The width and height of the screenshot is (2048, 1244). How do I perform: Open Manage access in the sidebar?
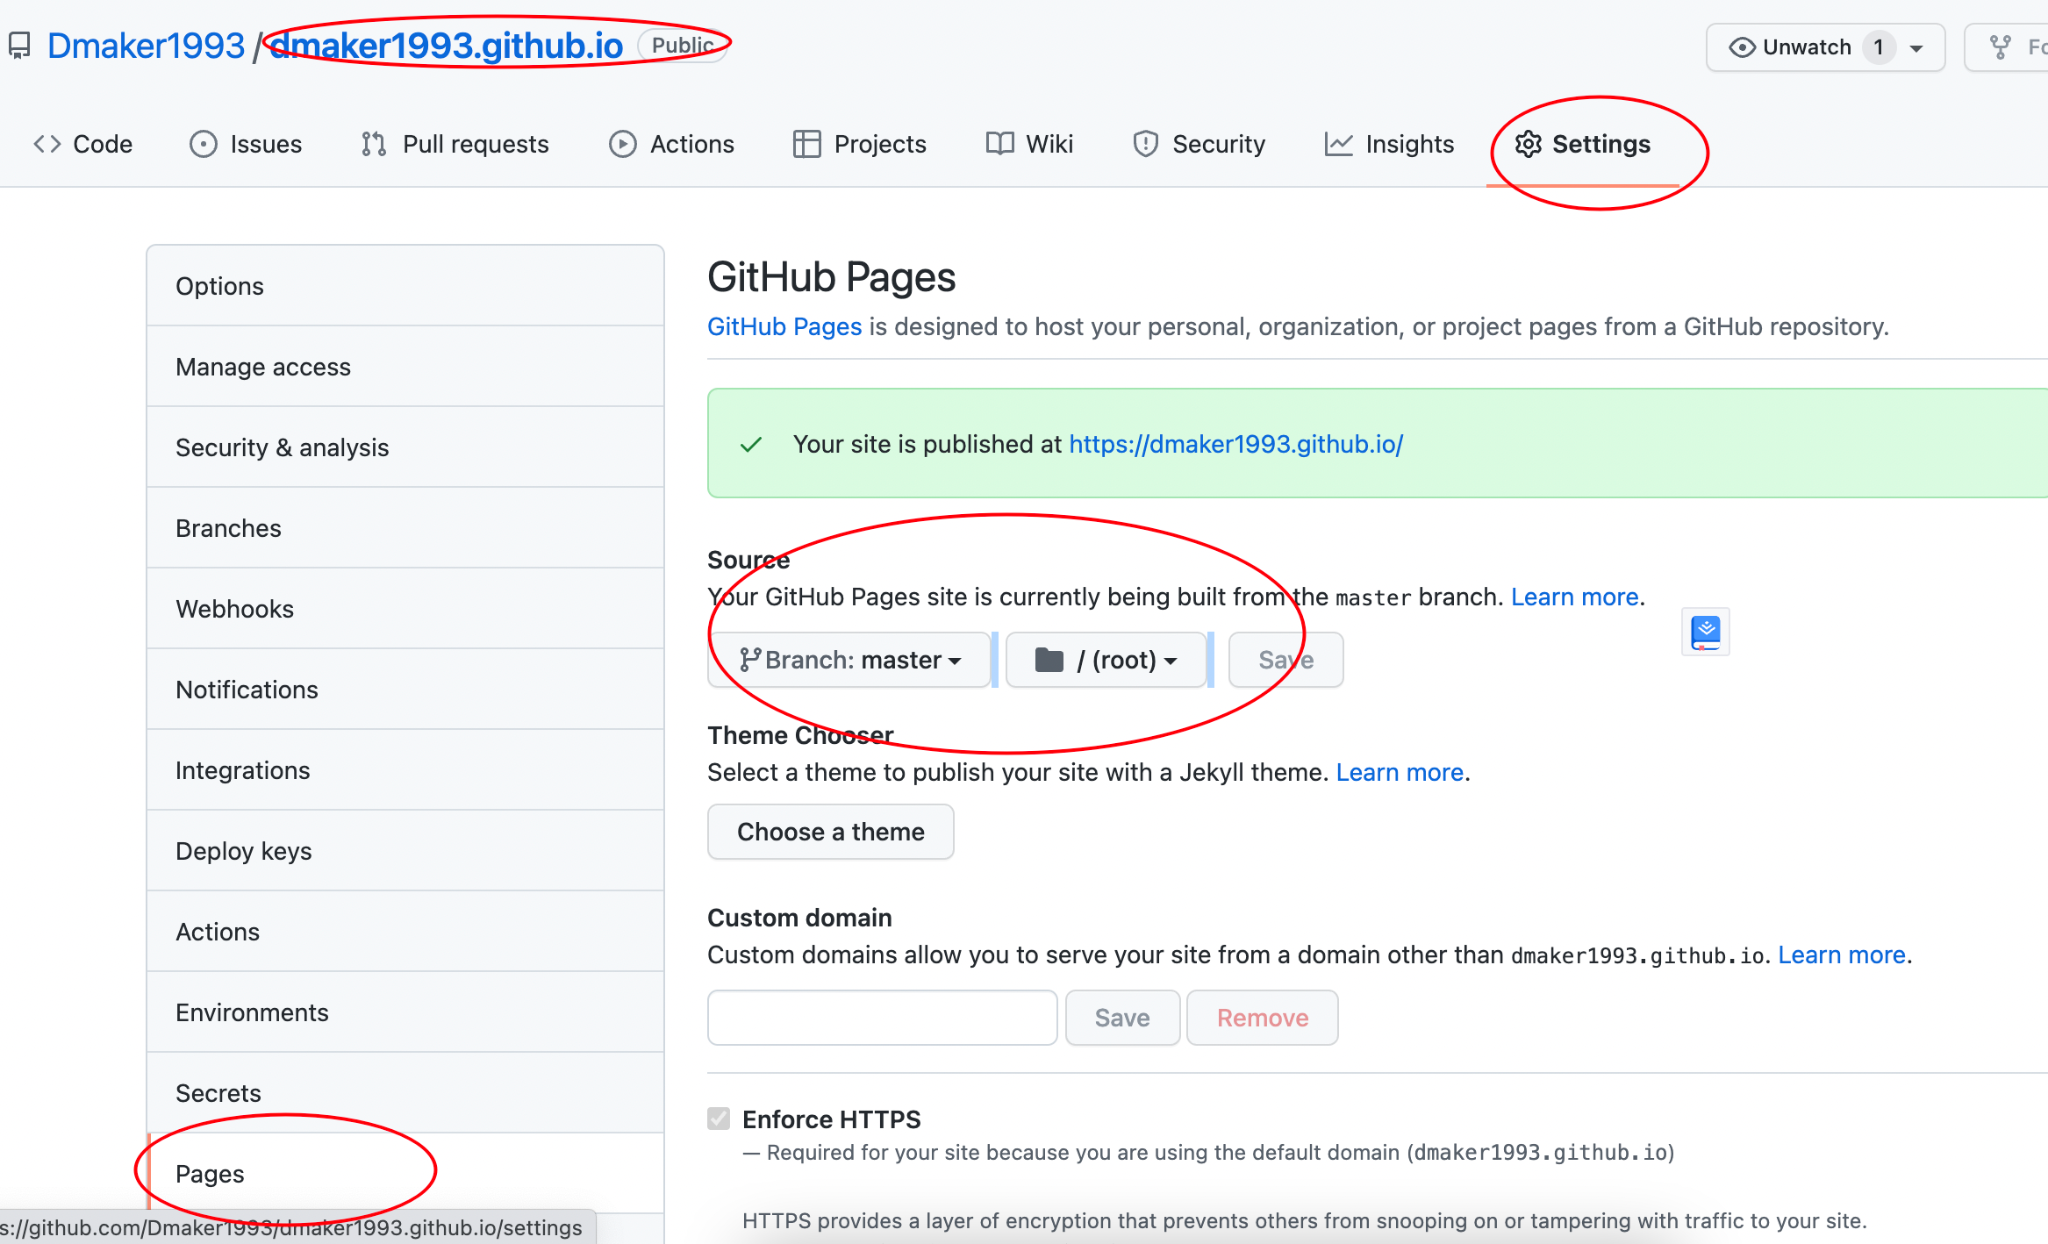click(405, 367)
